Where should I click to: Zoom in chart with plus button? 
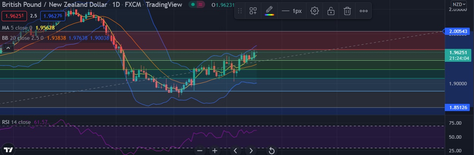215,151
